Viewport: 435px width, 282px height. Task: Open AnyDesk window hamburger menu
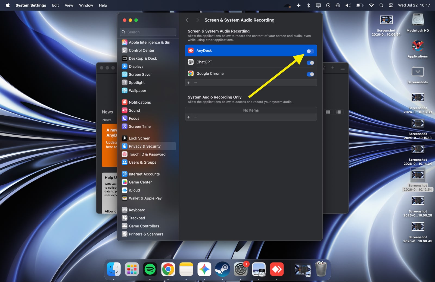tap(343, 68)
